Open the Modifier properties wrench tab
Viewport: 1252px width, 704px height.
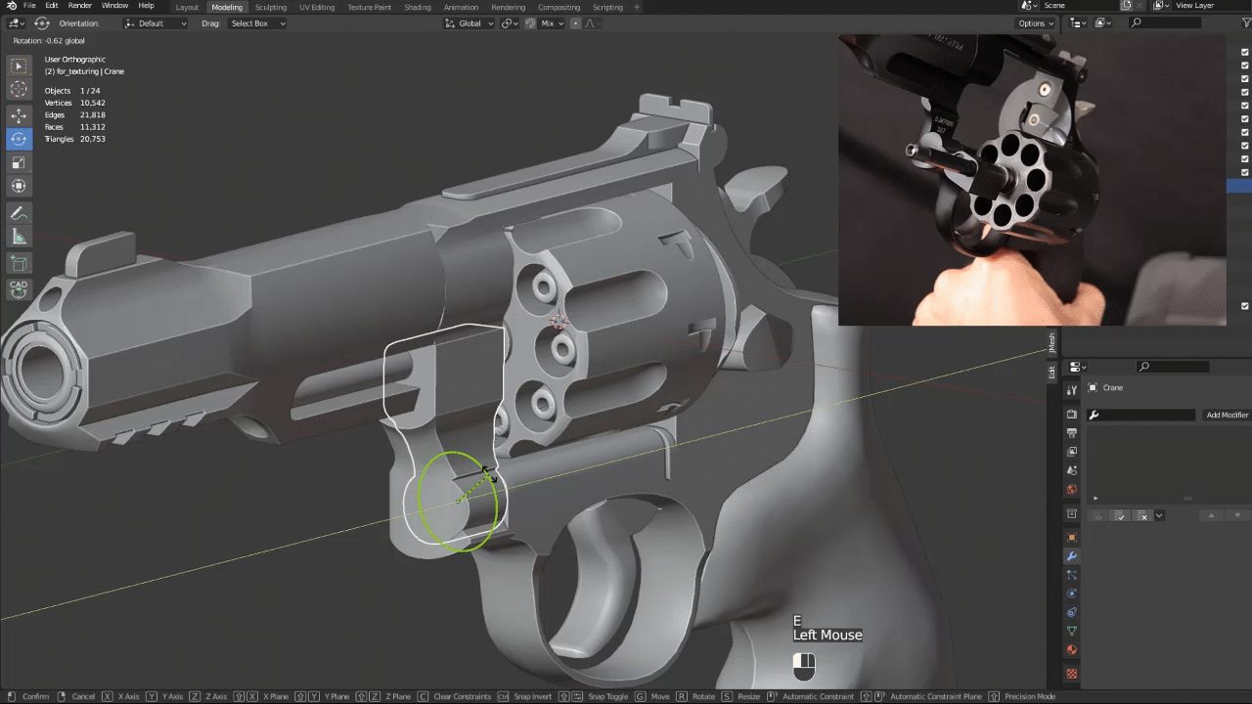point(1072,556)
